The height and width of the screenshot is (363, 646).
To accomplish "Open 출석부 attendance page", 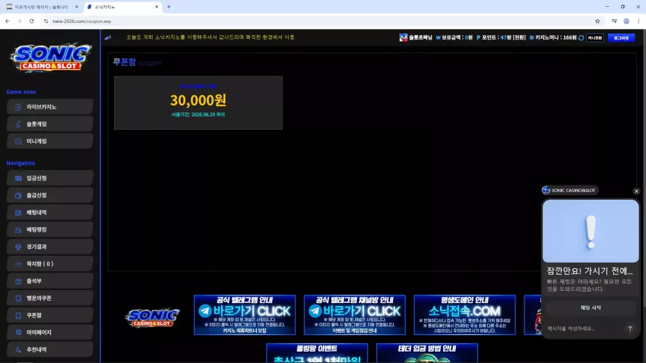I will [50, 281].
